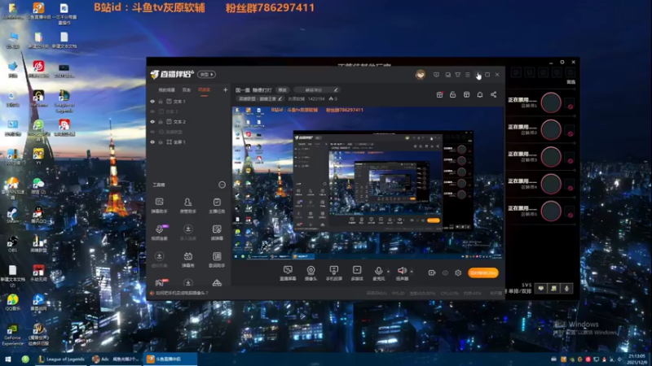Open the 弹幕秀 TV-shaped tool
Image resolution: width=652 pixels, height=366 pixels.
coord(188,259)
